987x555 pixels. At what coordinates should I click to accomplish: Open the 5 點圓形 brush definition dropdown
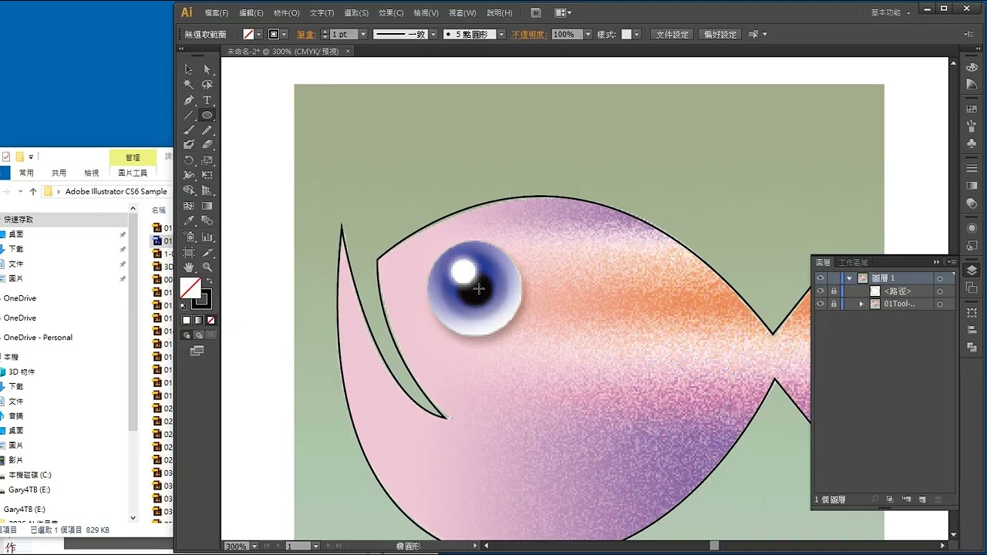tap(501, 35)
